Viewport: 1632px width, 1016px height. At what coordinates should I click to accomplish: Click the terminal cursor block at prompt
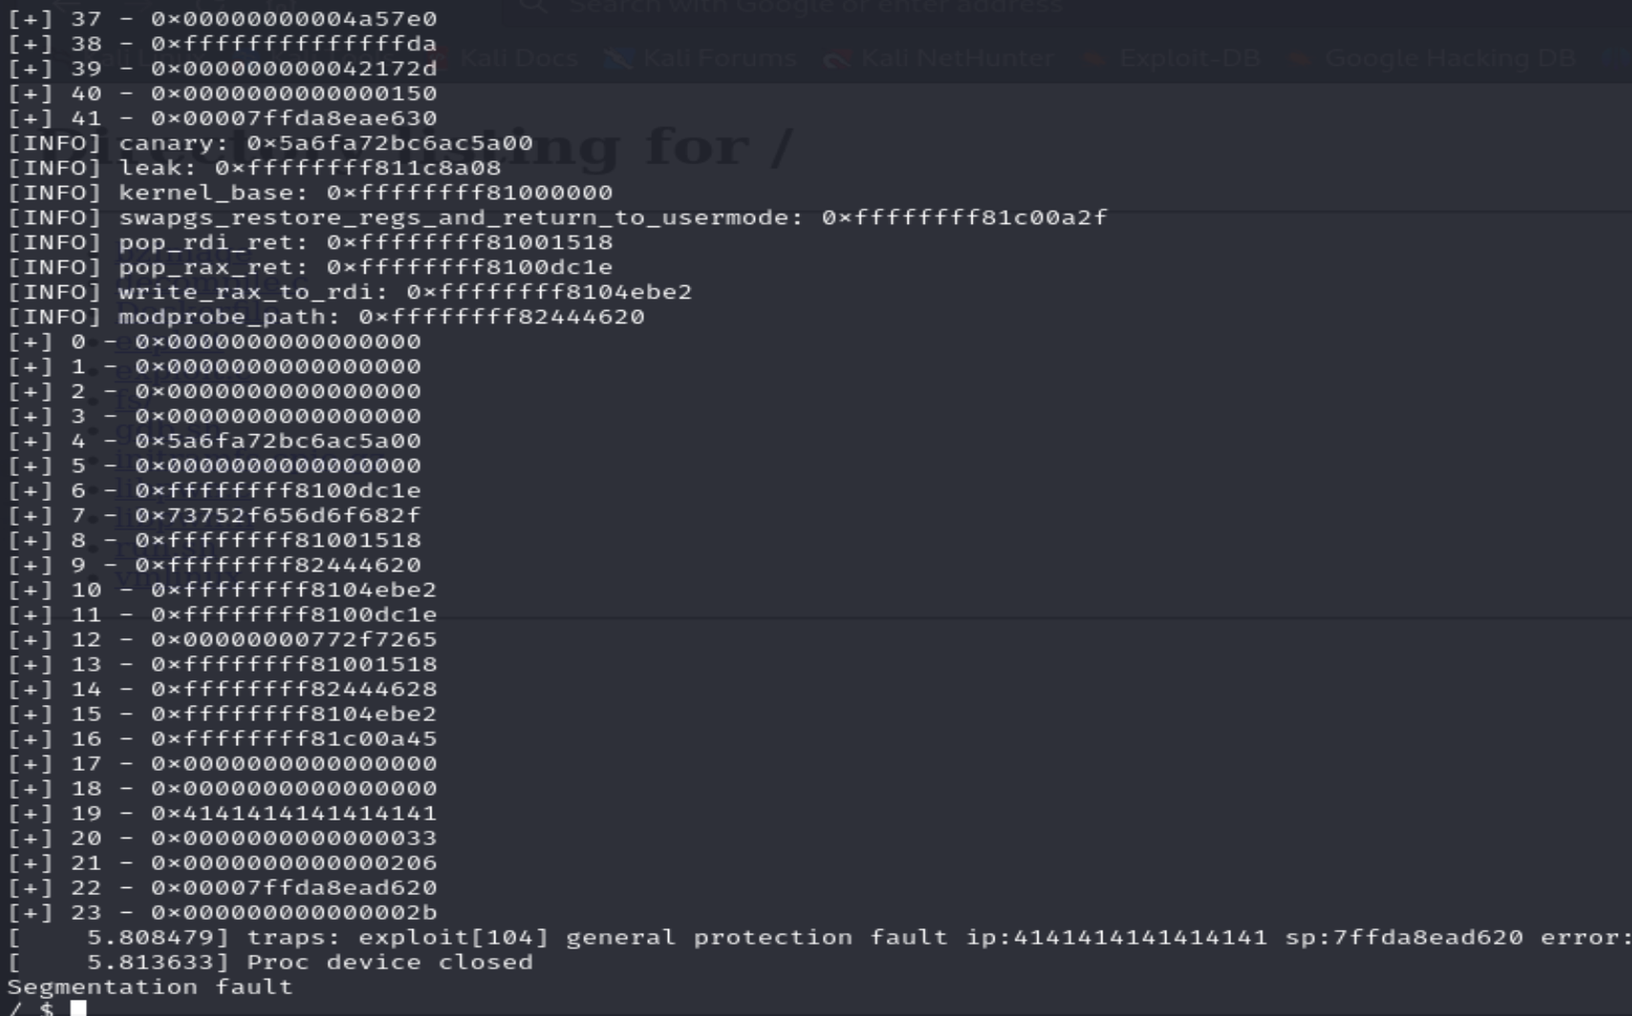(78, 1007)
